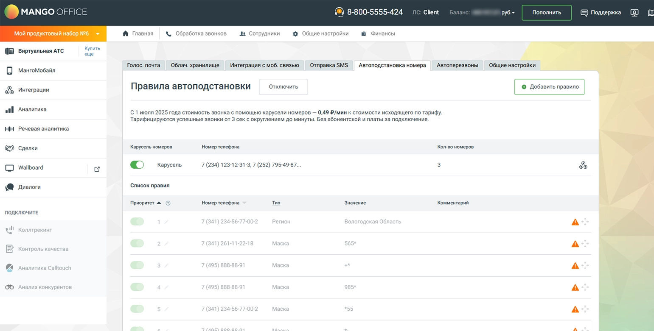This screenshot has width=654, height=331.
Task: Click warning triangle on priority 1 rule
Action: click(575, 222)
